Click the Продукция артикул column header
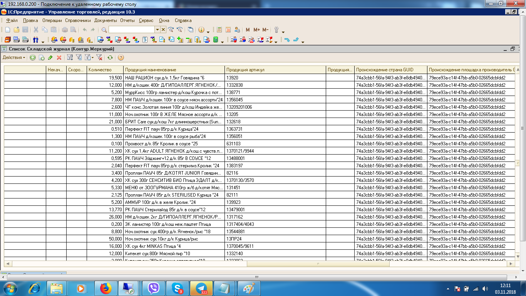The image size is (526, 296). (275, 70)
